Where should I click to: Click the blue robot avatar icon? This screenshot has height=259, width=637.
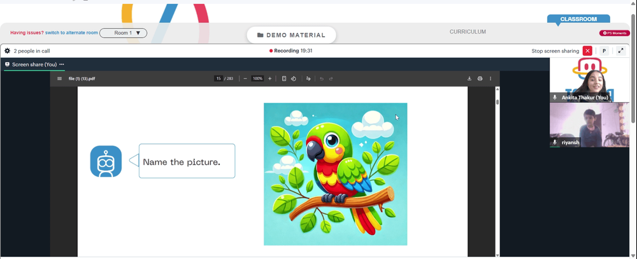click(x=106, y=161)
